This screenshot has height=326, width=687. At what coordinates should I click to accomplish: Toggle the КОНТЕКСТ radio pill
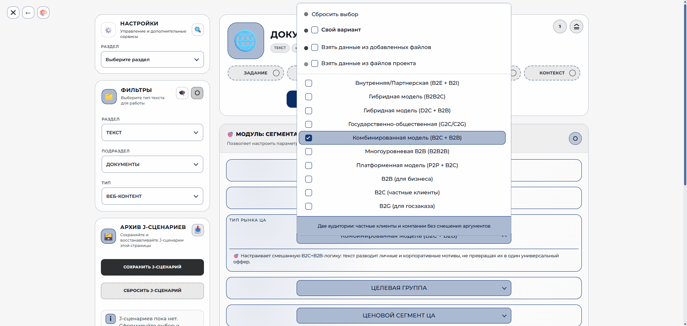click(552, 73)
